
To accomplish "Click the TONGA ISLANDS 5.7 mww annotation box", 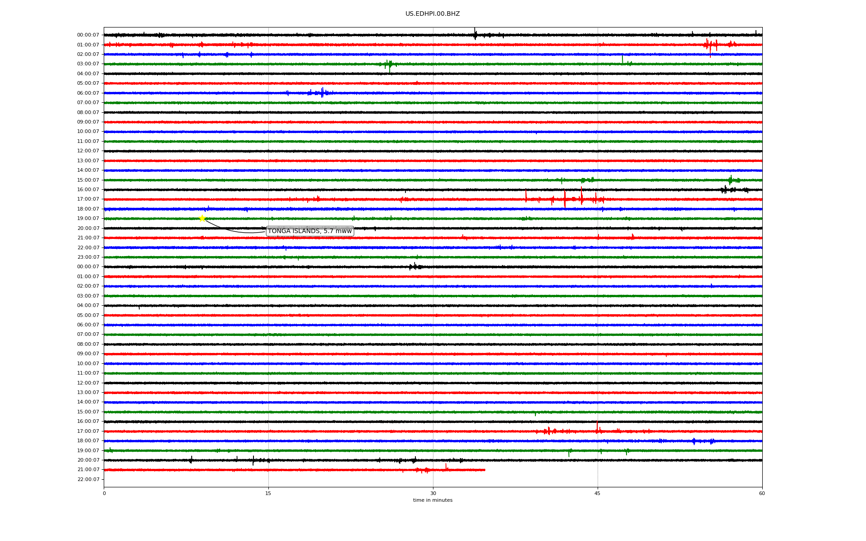I will coord(310,231).
